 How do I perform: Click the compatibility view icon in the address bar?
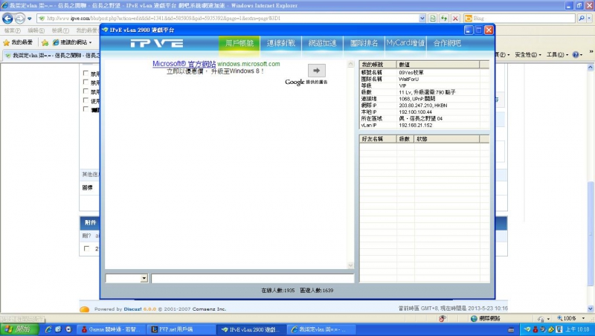pos(433,18)
